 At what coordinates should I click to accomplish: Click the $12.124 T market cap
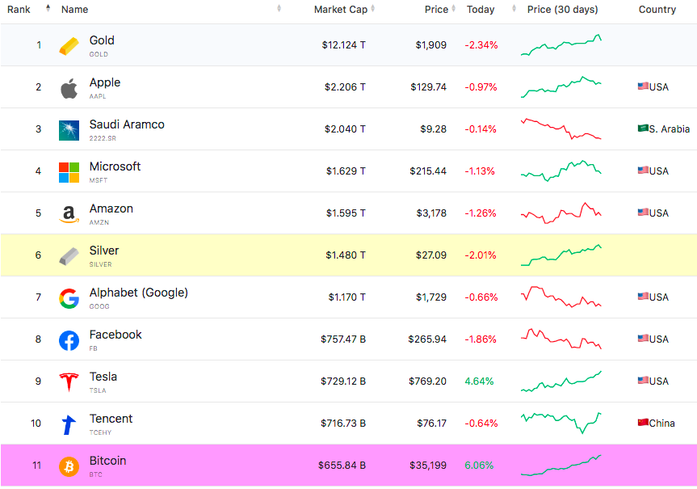[x=343, y=45]
